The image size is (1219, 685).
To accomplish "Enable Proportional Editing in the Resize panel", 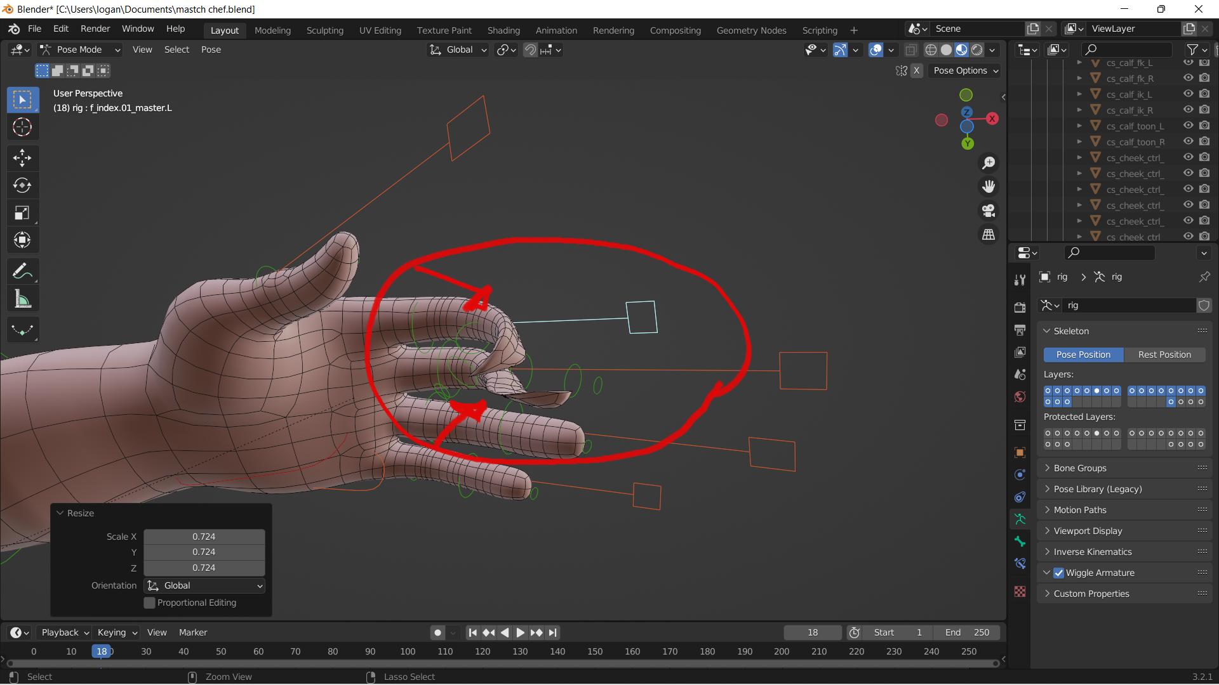I will point(150,603).
